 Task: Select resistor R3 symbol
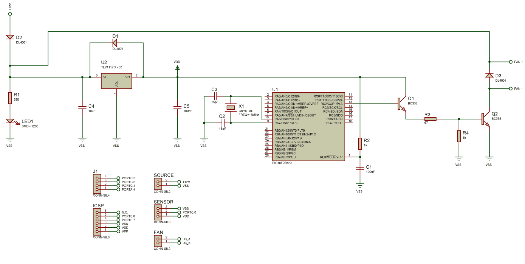tap(431, 119)
